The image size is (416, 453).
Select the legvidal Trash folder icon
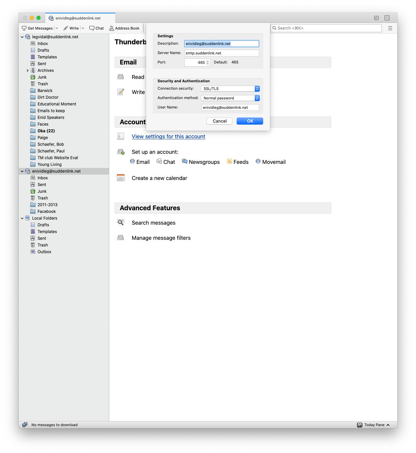pos(33,84)
